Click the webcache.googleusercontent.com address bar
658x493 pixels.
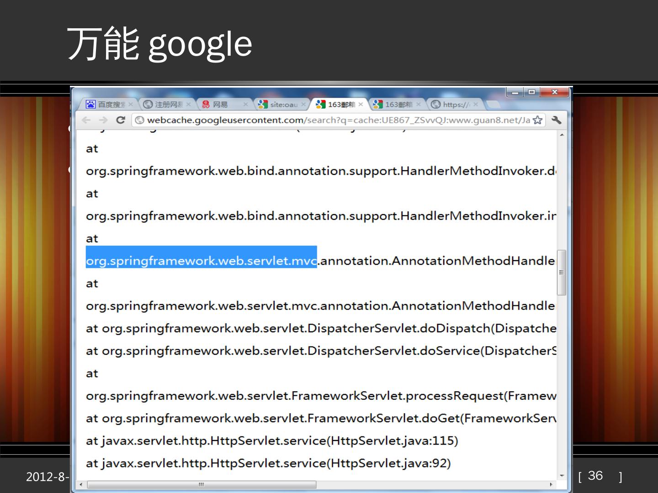[x=338, y=120]
